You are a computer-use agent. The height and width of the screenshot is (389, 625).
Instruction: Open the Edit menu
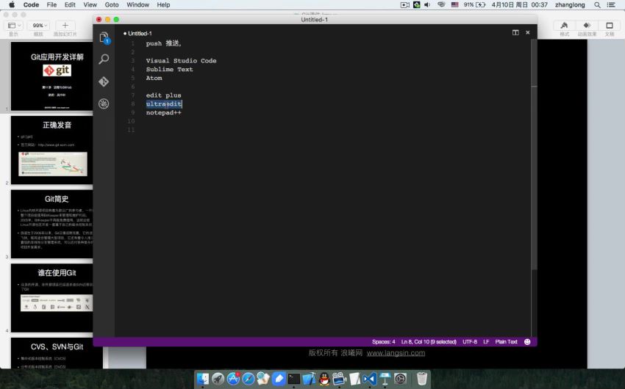pos(70,5)
